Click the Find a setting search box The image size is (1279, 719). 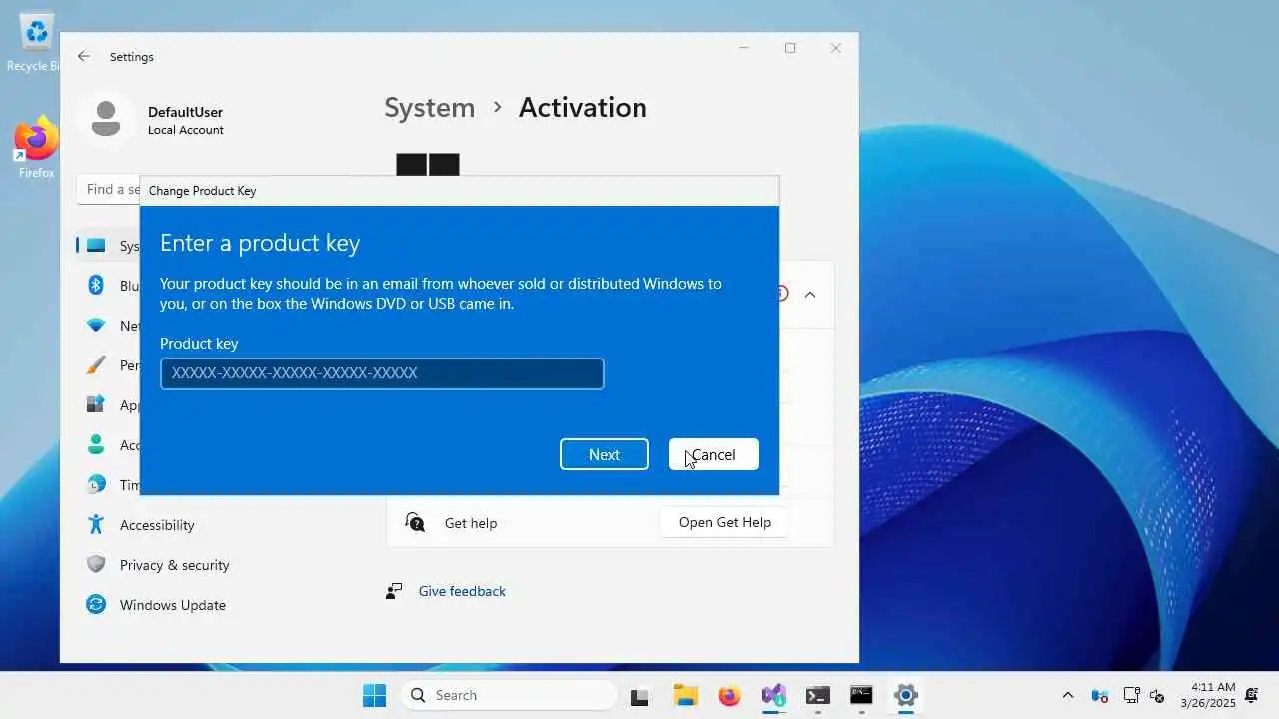pyautogui.click(x=108, y=190)
